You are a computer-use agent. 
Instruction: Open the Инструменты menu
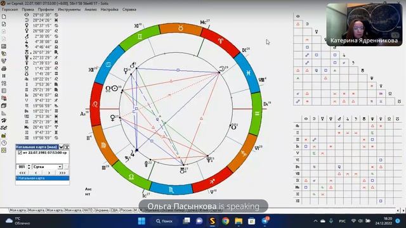[69, 9]
